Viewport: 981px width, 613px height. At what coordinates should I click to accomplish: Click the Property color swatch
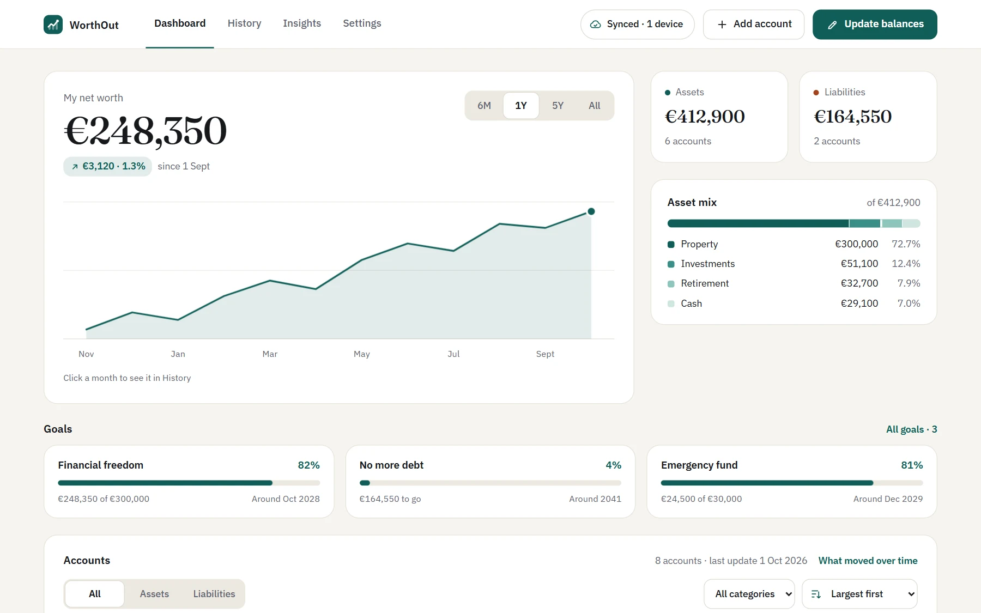(x=671, y=245)
